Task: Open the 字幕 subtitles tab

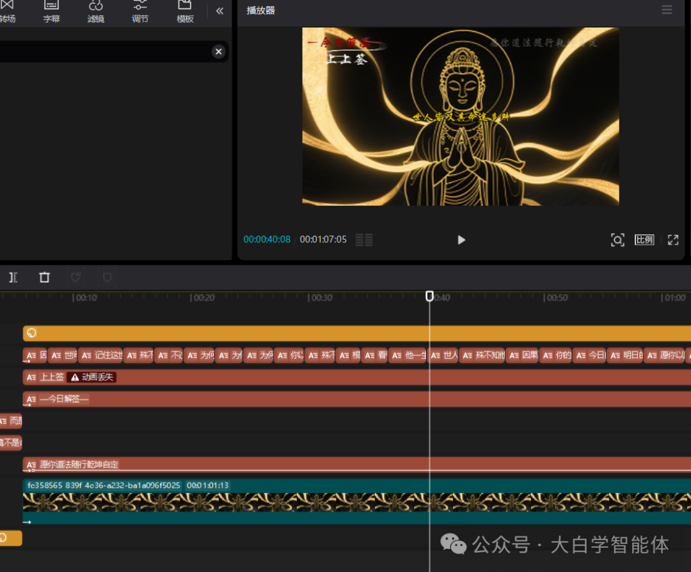Action: (x=52, y=12)
